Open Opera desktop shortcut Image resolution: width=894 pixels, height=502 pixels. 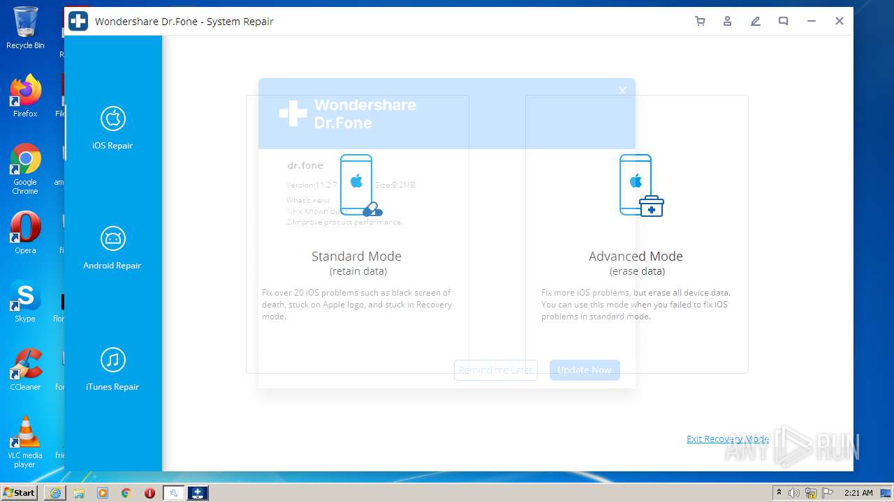25,233
